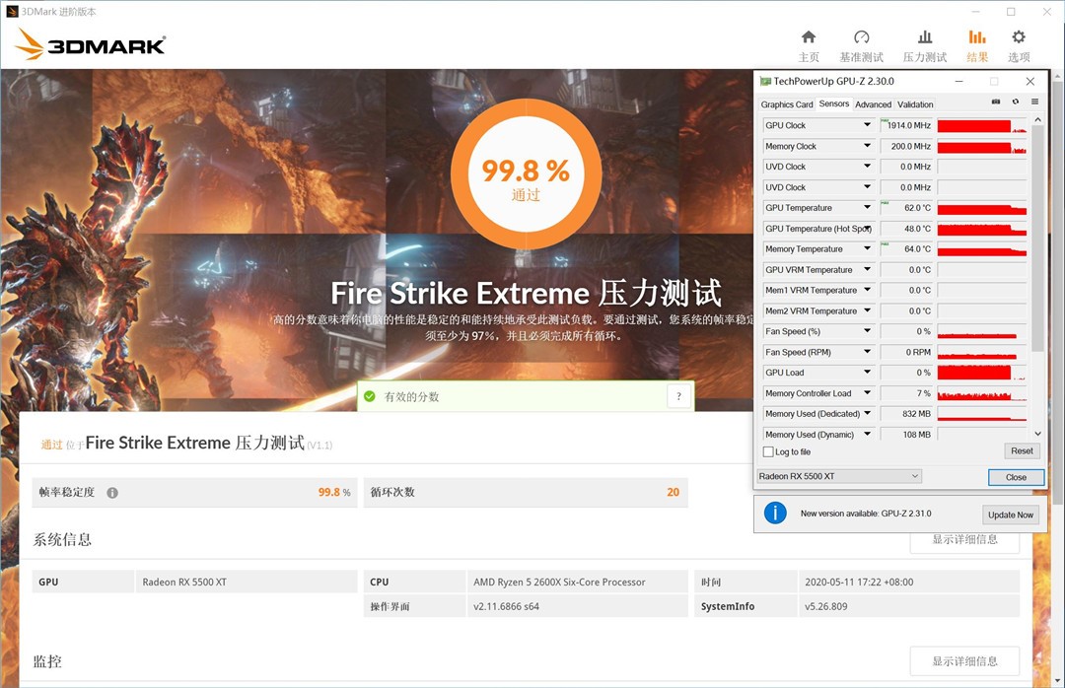Switch to the Advanced tab
The width and height of the screenshot is (1065, 688).
pyautogui.click(x=873, y=103)
